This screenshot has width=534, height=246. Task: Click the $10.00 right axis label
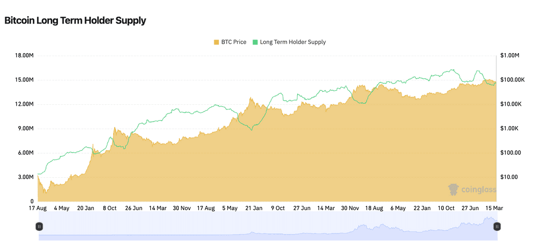(x=508, y=177)
